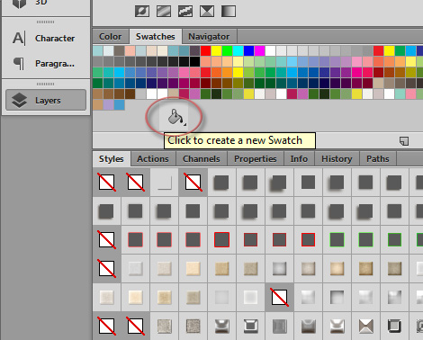Pick the sky-blue swatch ending the last swatch row

pos(119,105)
